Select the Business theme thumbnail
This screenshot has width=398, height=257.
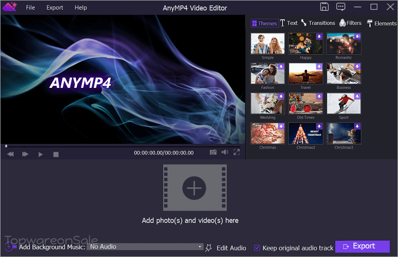click(x=344, y=73)
